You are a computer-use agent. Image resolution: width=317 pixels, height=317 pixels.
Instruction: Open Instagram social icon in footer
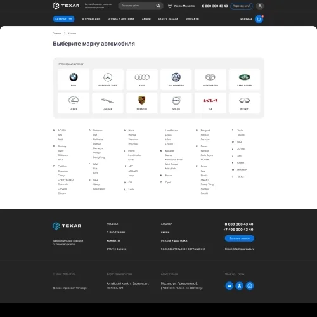250,286
